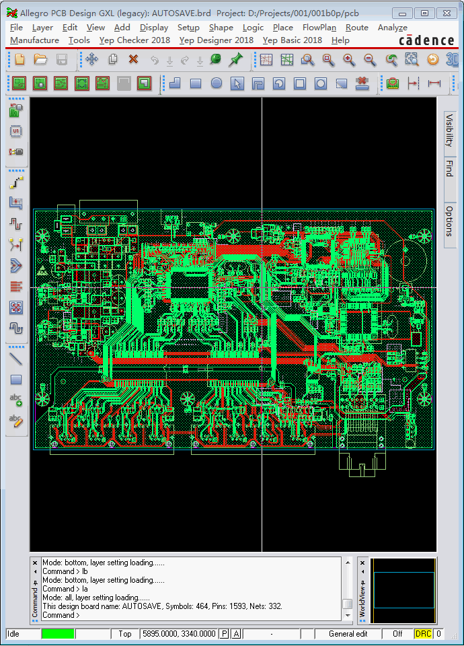Toggle the A button in status bar
The width and height of the screenshot is (464, 646).
coord(237,634)
